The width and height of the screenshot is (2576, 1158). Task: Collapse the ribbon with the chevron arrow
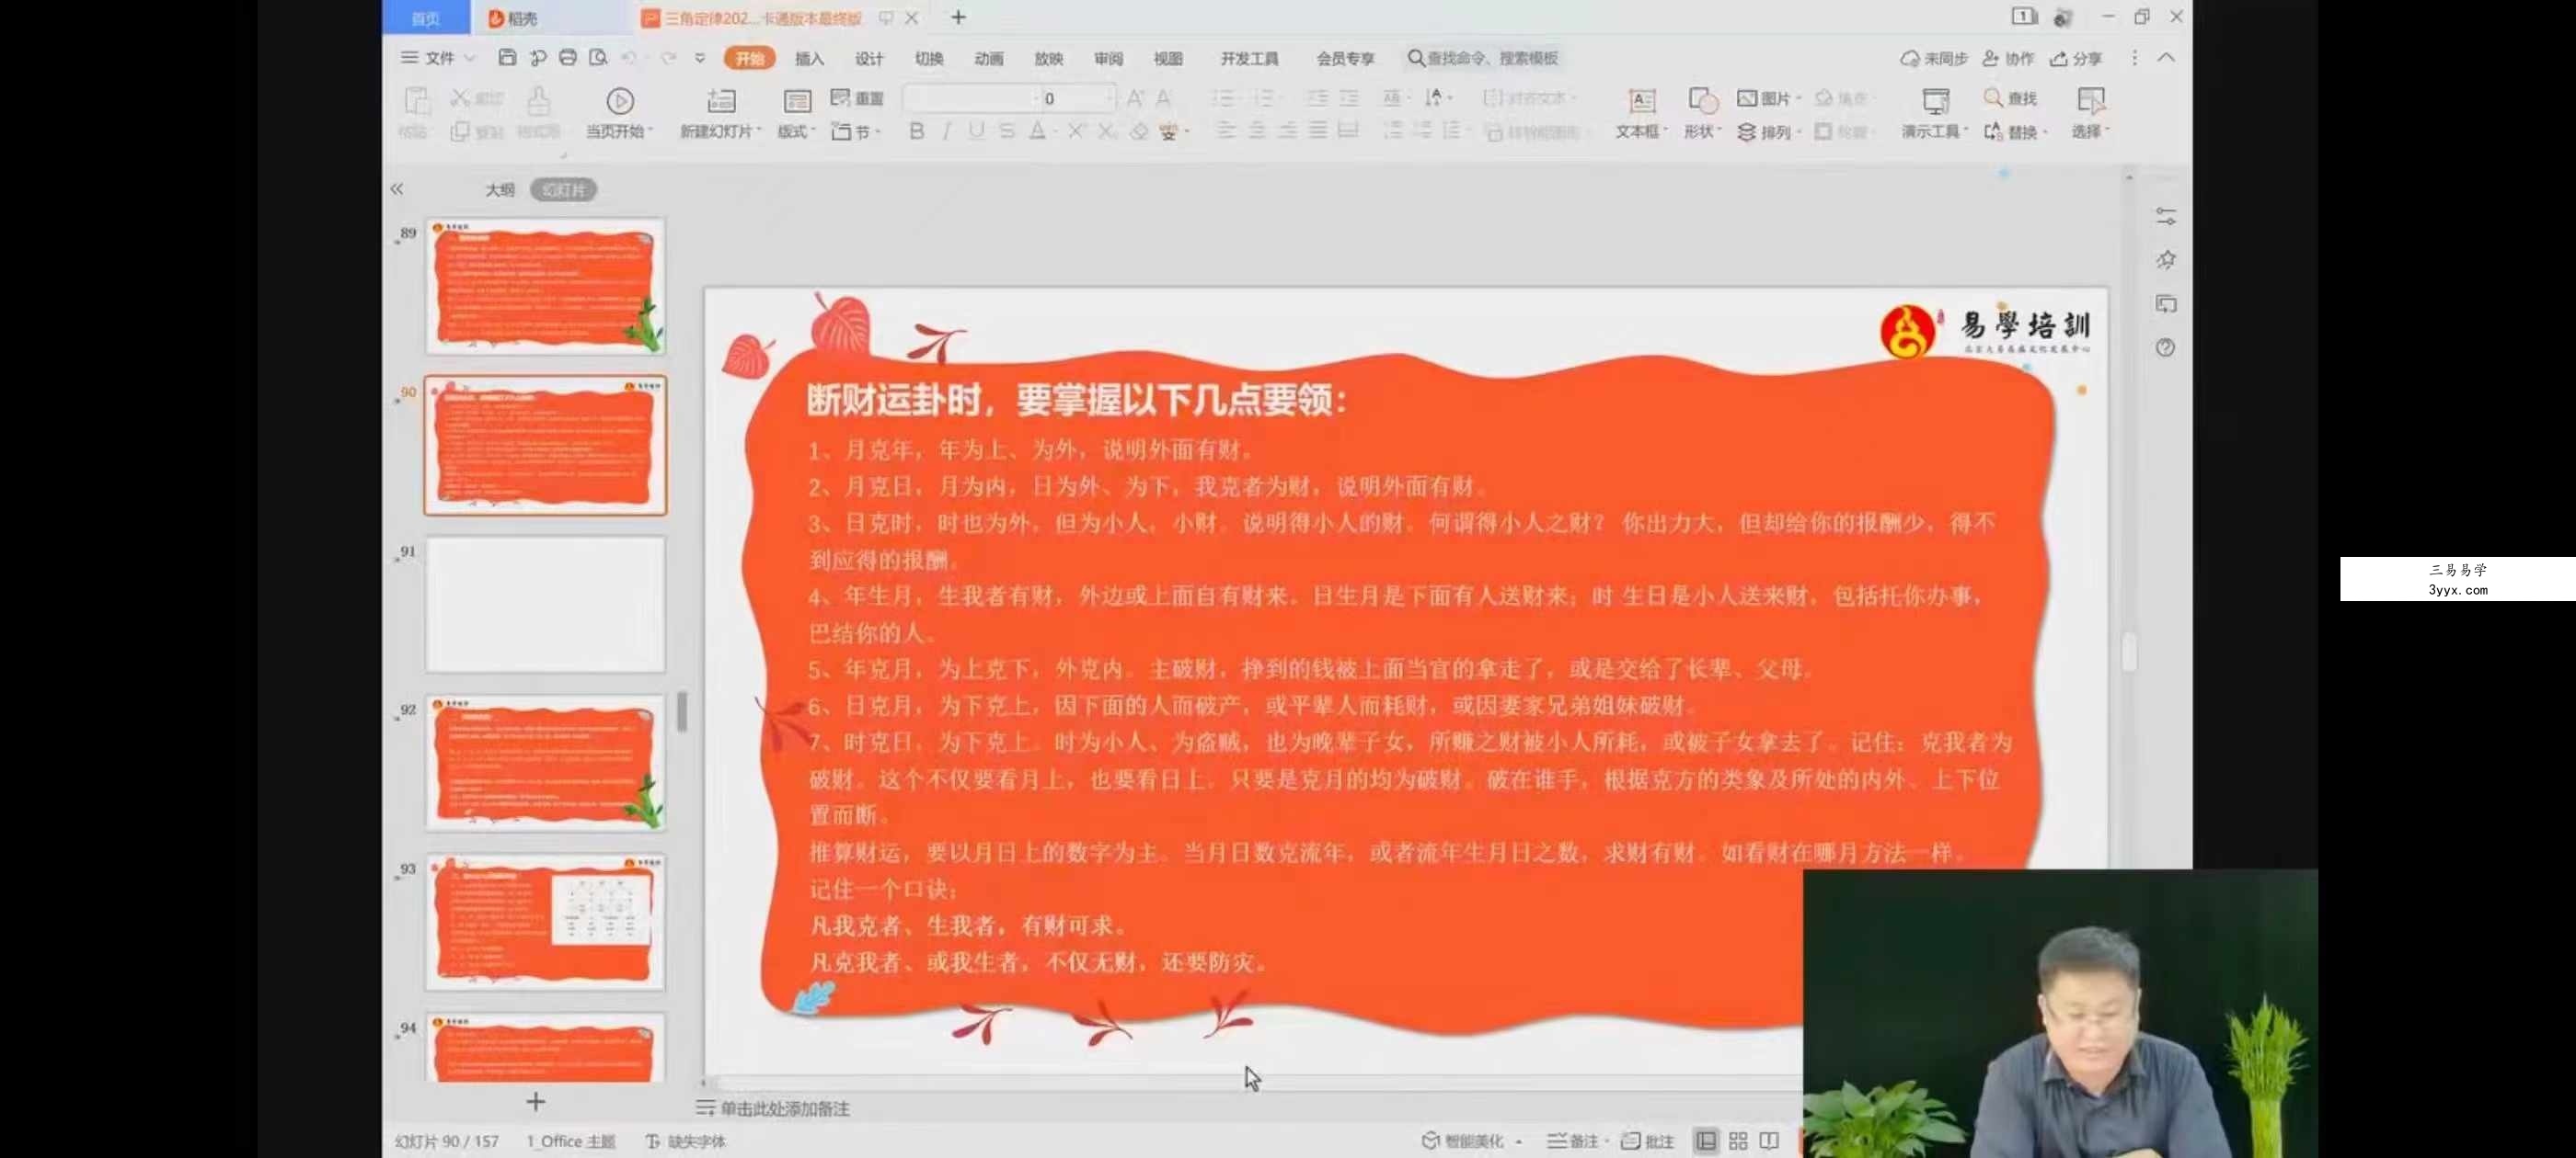[x=2166, y=58]
